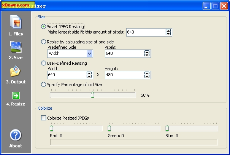
Task: Open the Files step icon
Action: point(16,22)
